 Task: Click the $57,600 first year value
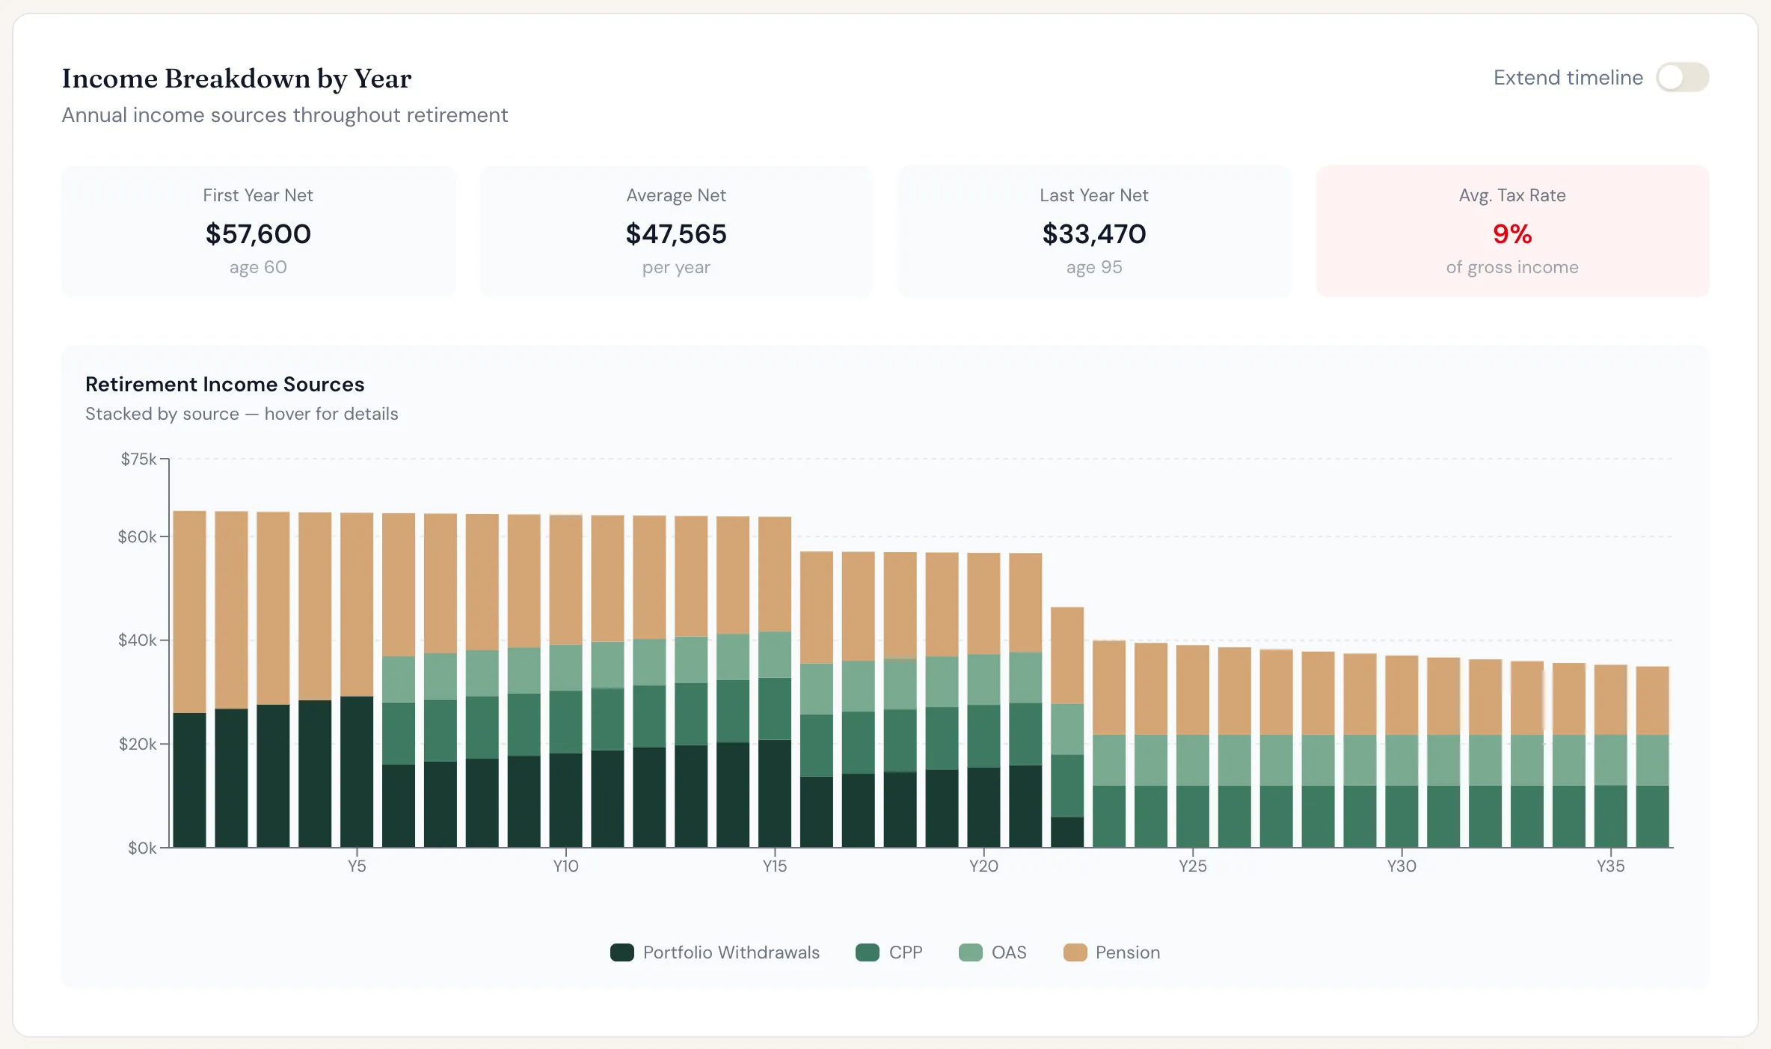tap(258, 234)
